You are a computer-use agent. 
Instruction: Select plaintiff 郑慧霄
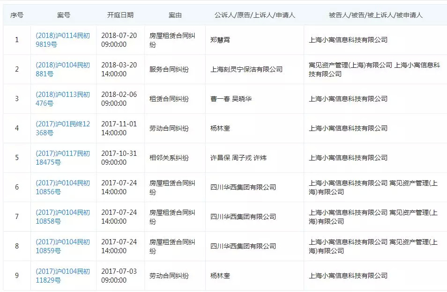(x=220, y=40)
